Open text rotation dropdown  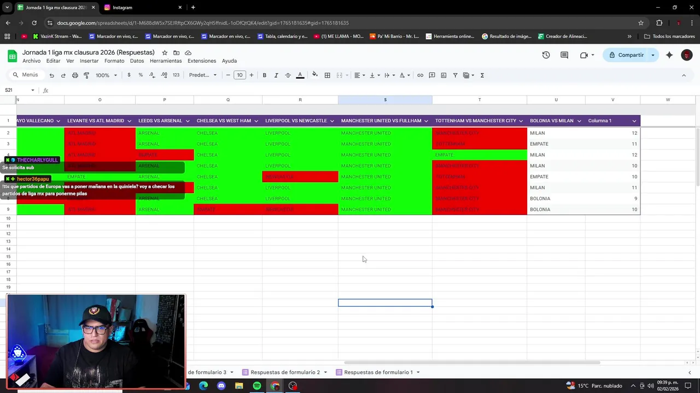coord(404,75)
